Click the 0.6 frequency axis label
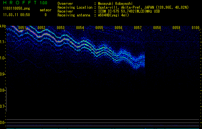 click(2, 123)
